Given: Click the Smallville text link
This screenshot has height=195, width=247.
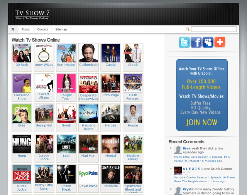Looking at the screenshot, I should click(111, 186).
